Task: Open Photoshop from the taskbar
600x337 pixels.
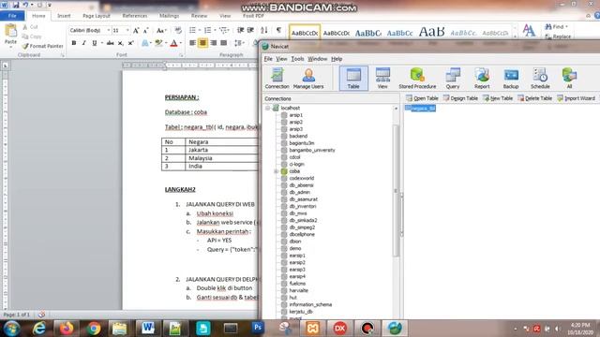Action: 257,329
